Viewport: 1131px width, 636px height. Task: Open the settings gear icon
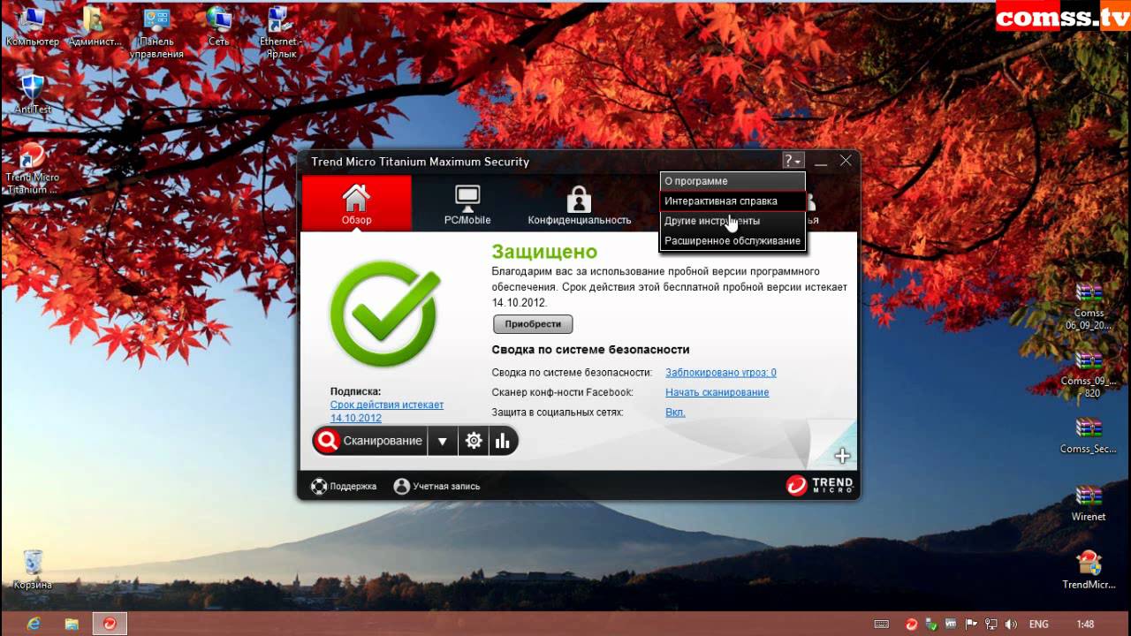(474, 441)
